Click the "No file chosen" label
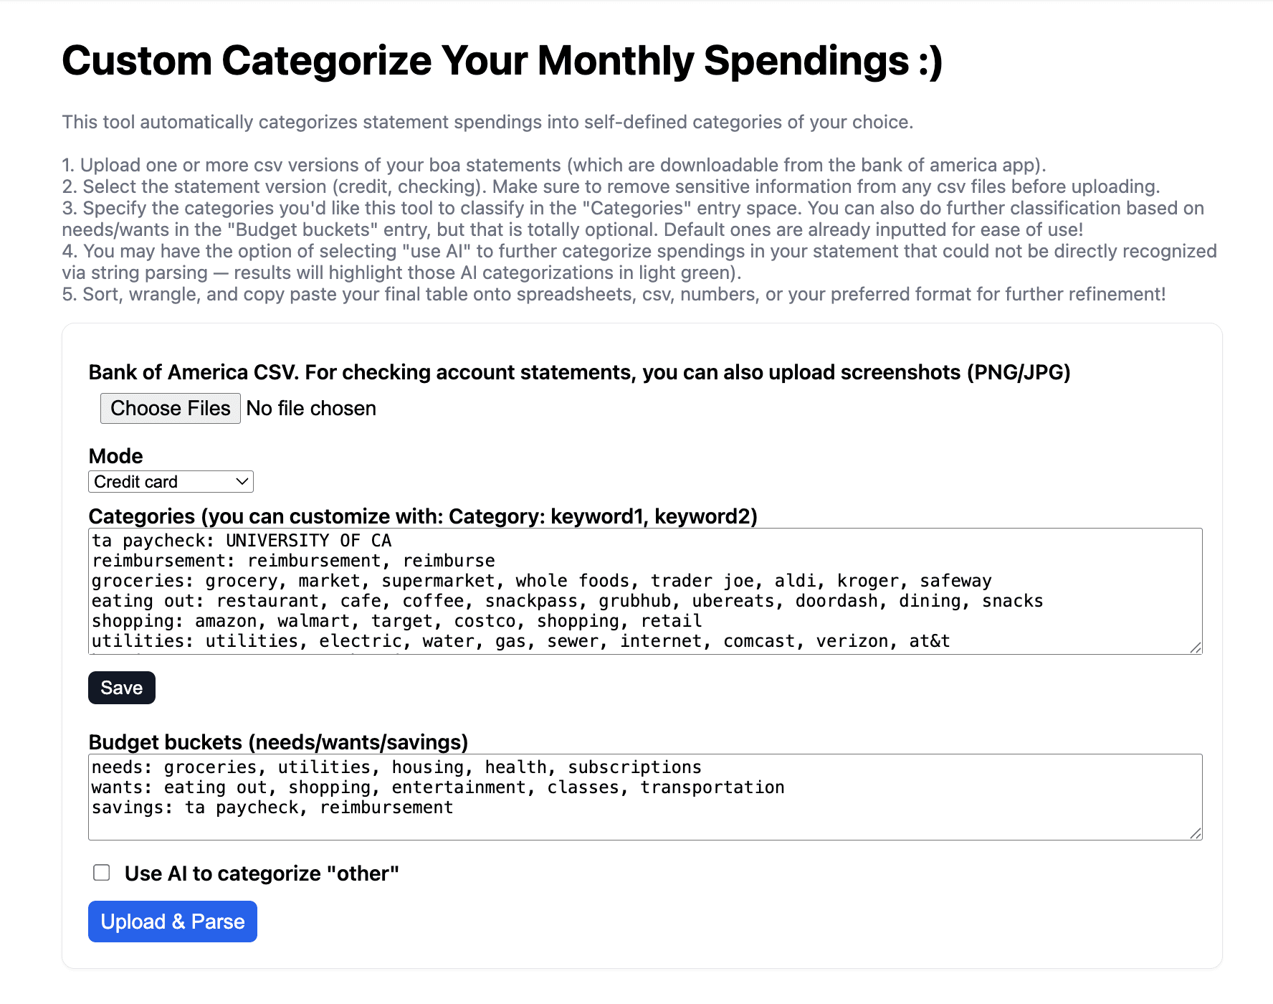Screen dimensions: 1273x1004 click(310, 408)
